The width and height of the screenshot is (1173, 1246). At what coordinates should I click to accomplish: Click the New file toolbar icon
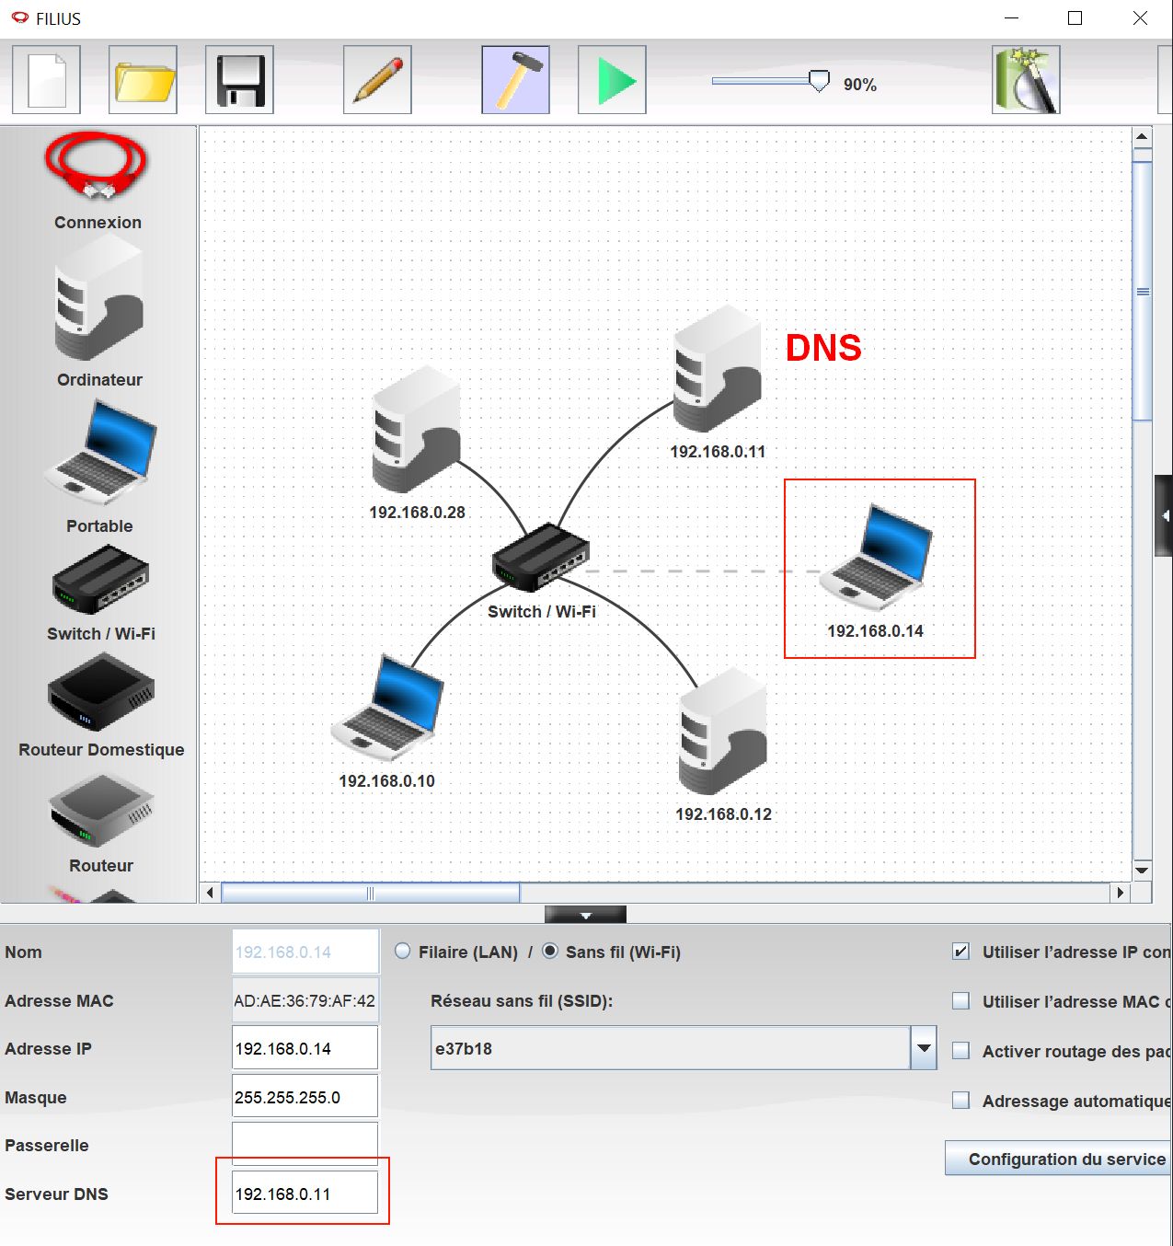click(46, 81)
